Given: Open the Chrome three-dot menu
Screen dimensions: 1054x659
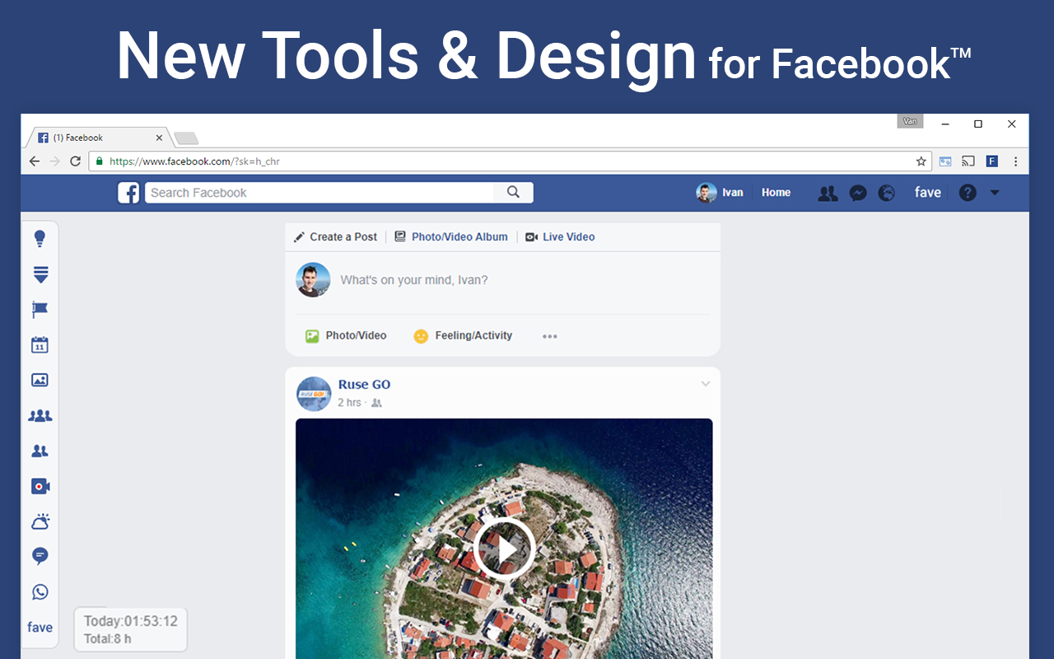Looking at the screenshot, I should (x=1016, y=161).
